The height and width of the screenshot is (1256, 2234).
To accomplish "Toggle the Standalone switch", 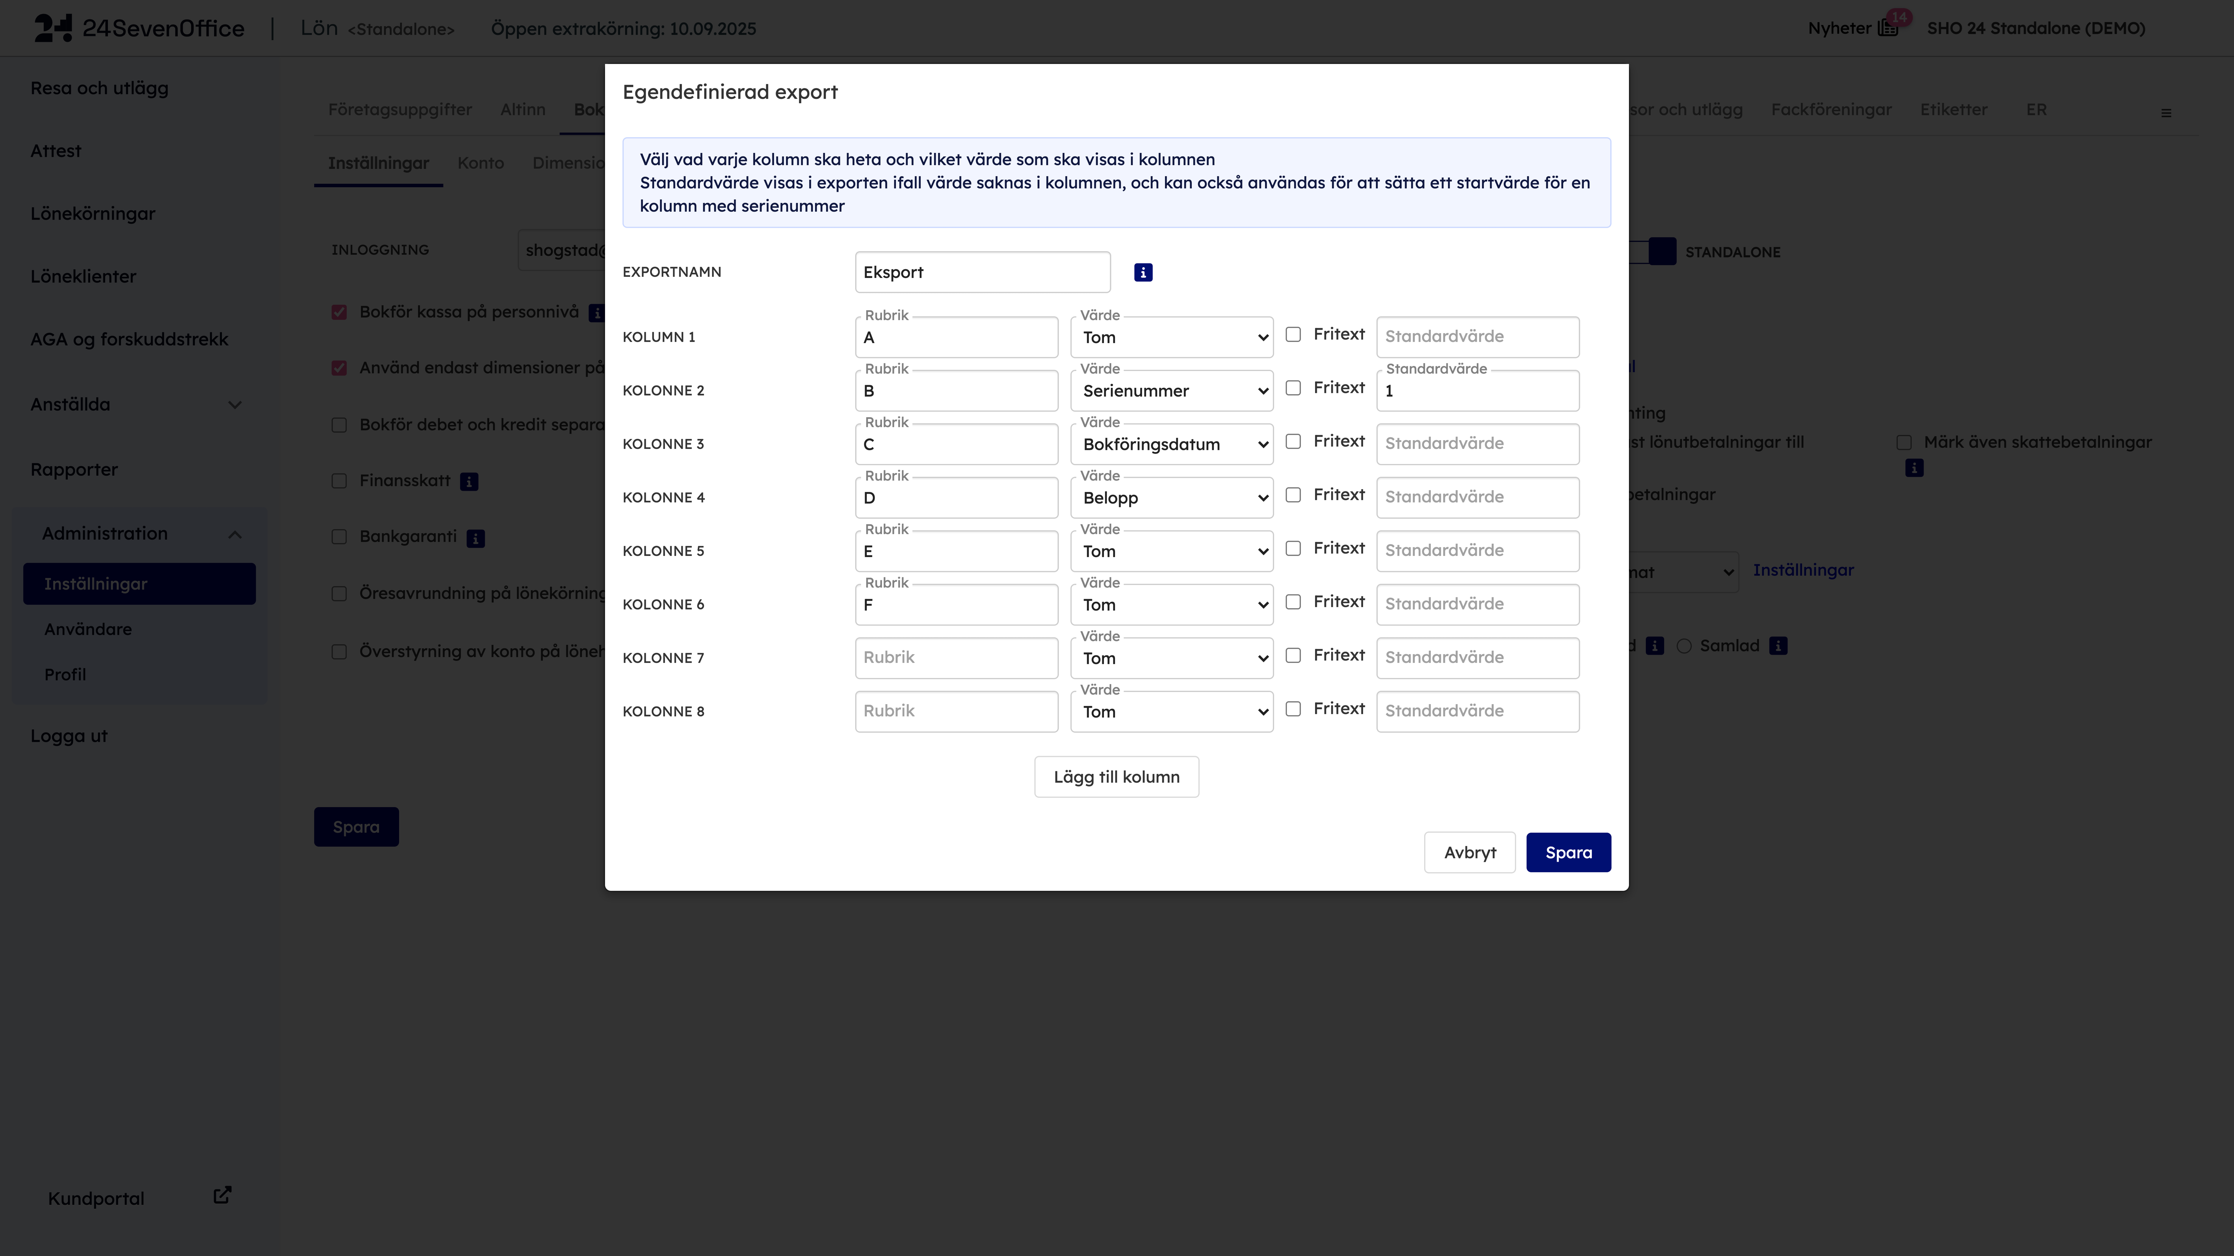I will tap(1652, 251).
